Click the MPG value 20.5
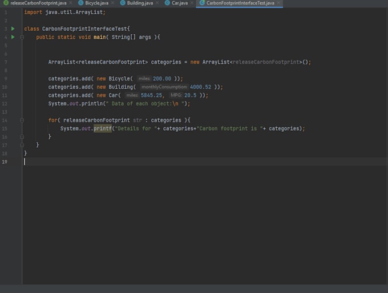This screenshot has height=293, width=388. (190, 95)
